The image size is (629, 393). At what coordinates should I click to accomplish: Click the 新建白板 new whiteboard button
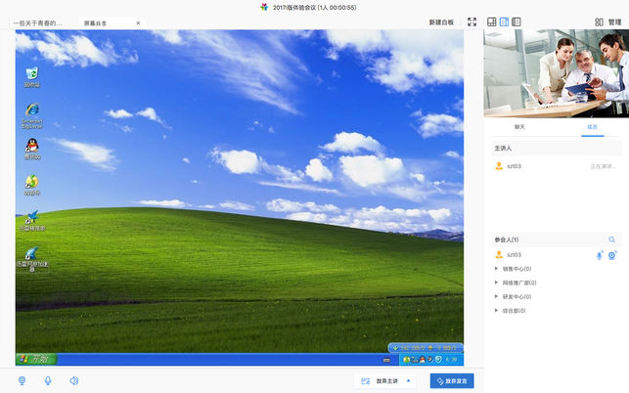441,22
